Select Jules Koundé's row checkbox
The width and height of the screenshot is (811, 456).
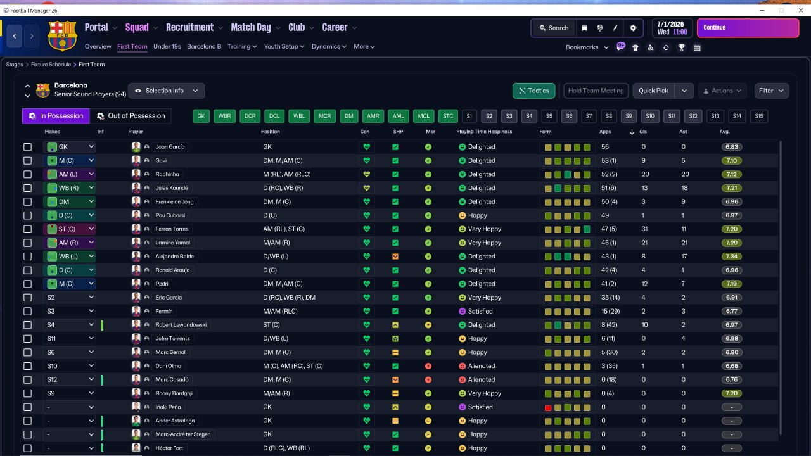[27, 188]
